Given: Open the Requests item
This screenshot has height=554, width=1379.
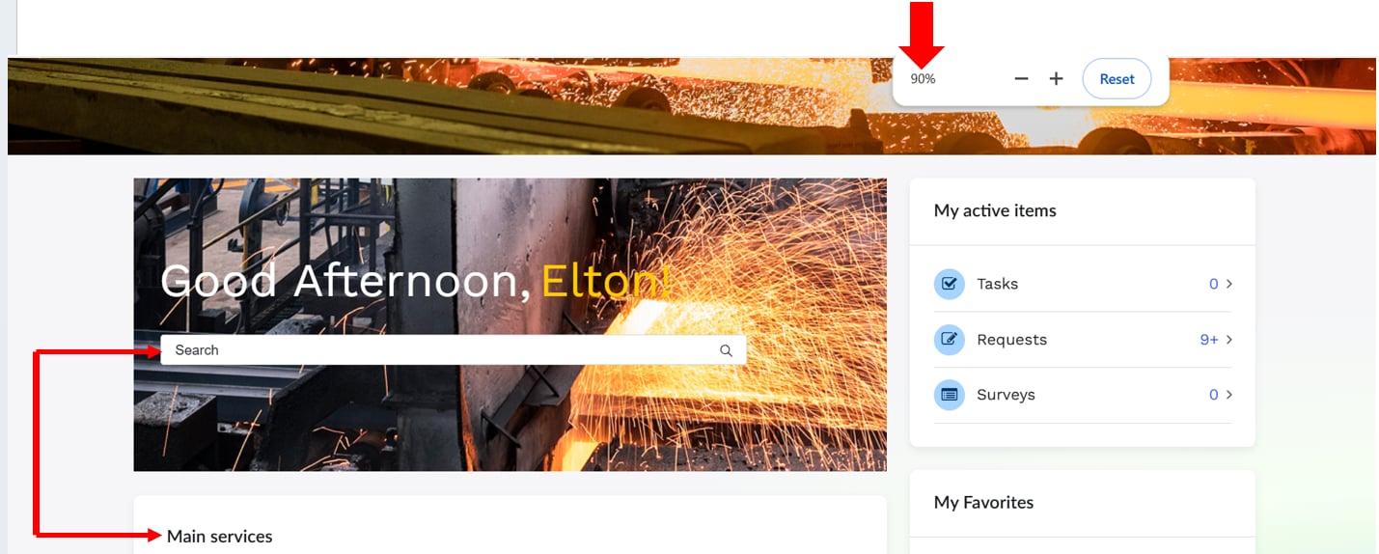Looking at the screenshot, I should coord(1083,340).
